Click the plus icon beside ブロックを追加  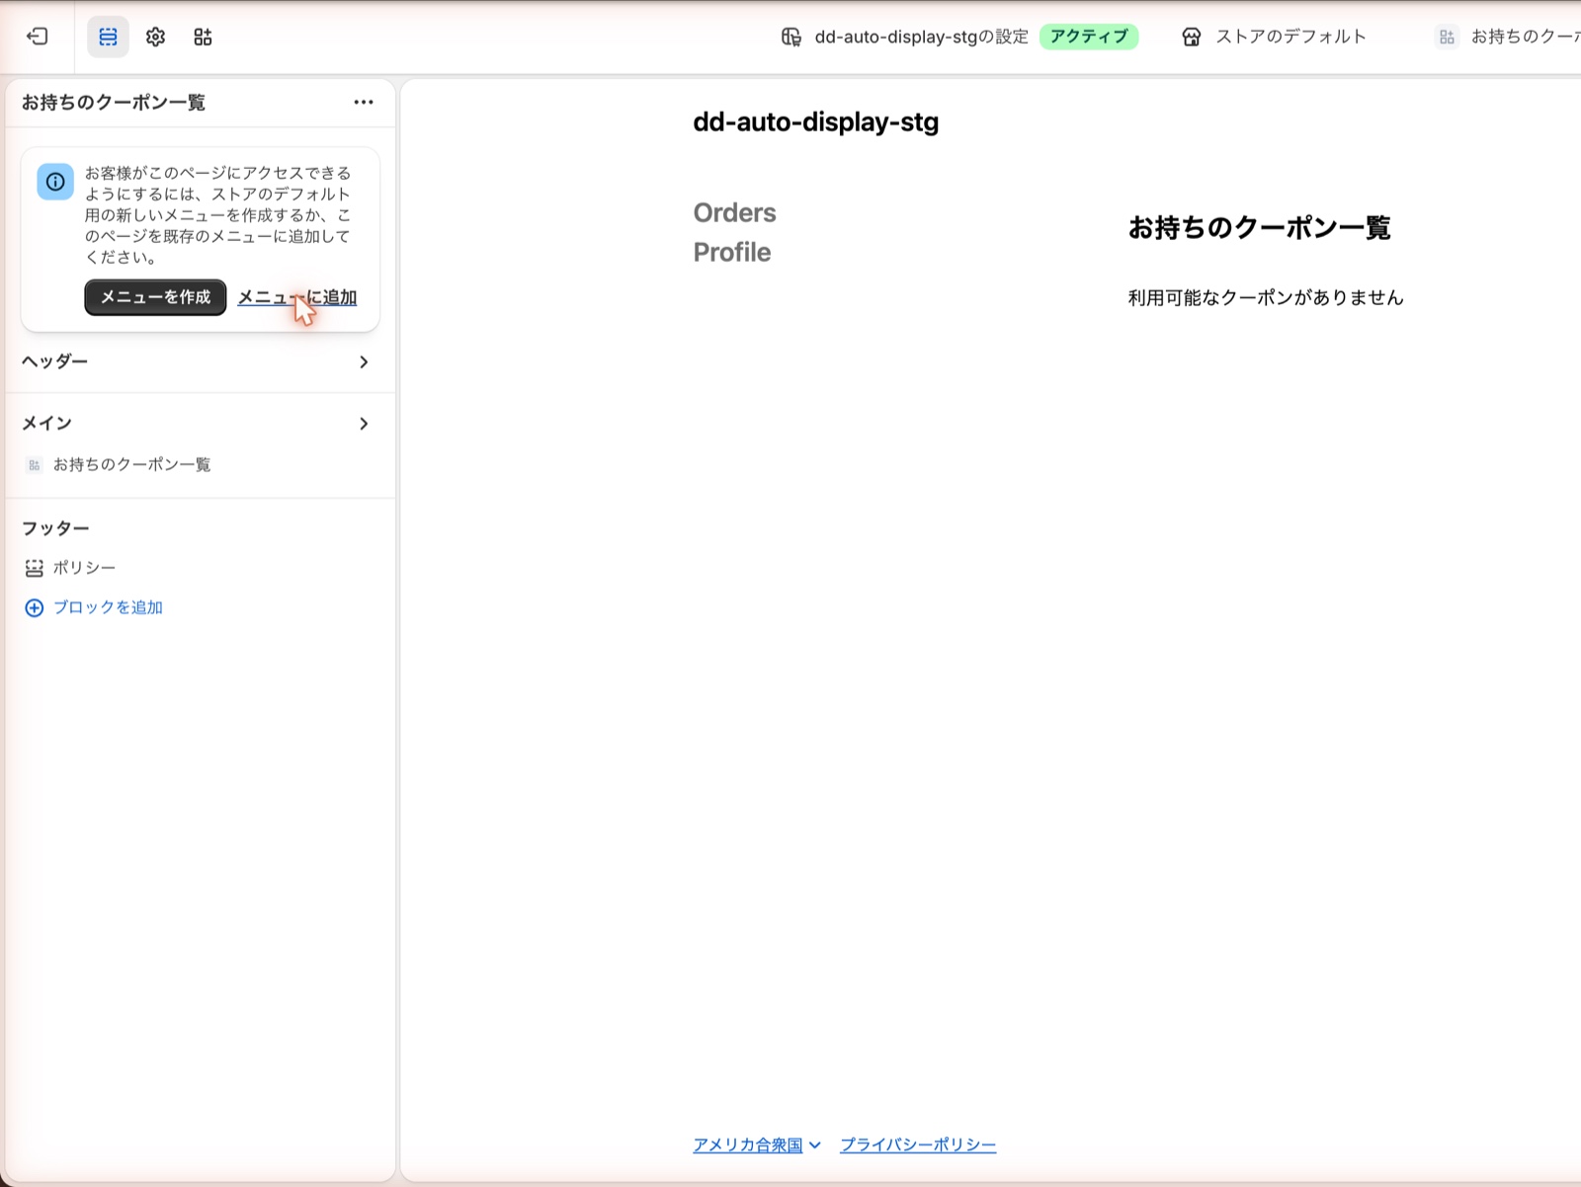coord(34,607)
